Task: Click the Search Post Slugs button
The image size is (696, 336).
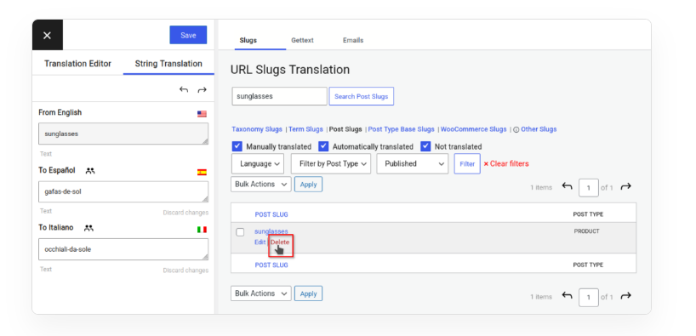Action: coord(362,96)
